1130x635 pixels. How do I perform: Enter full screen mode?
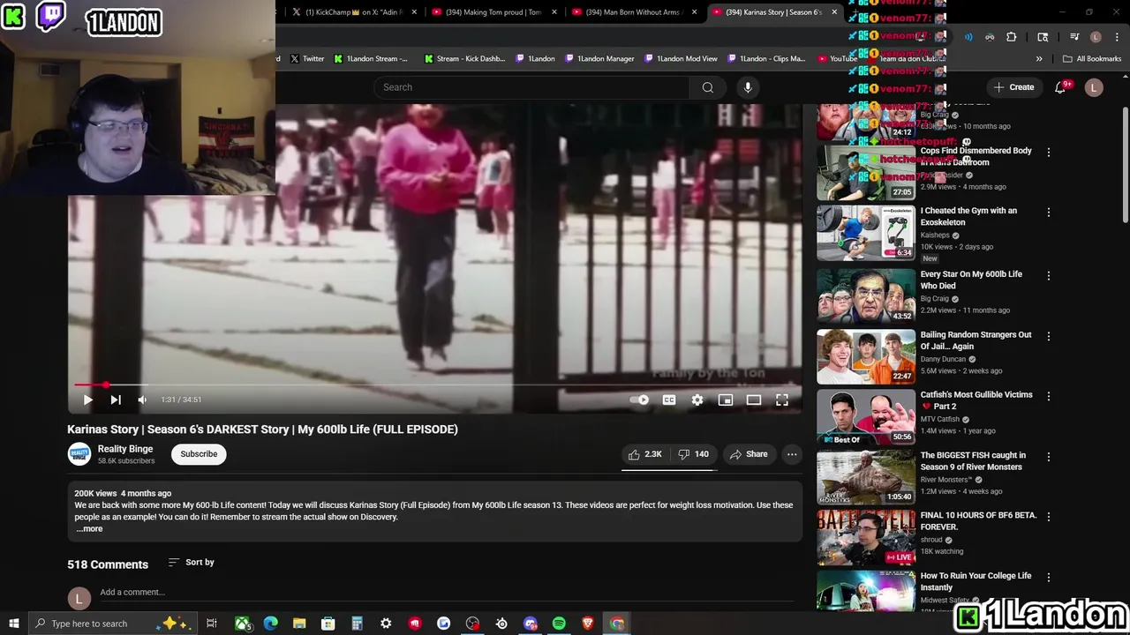[x=782, y=400]
